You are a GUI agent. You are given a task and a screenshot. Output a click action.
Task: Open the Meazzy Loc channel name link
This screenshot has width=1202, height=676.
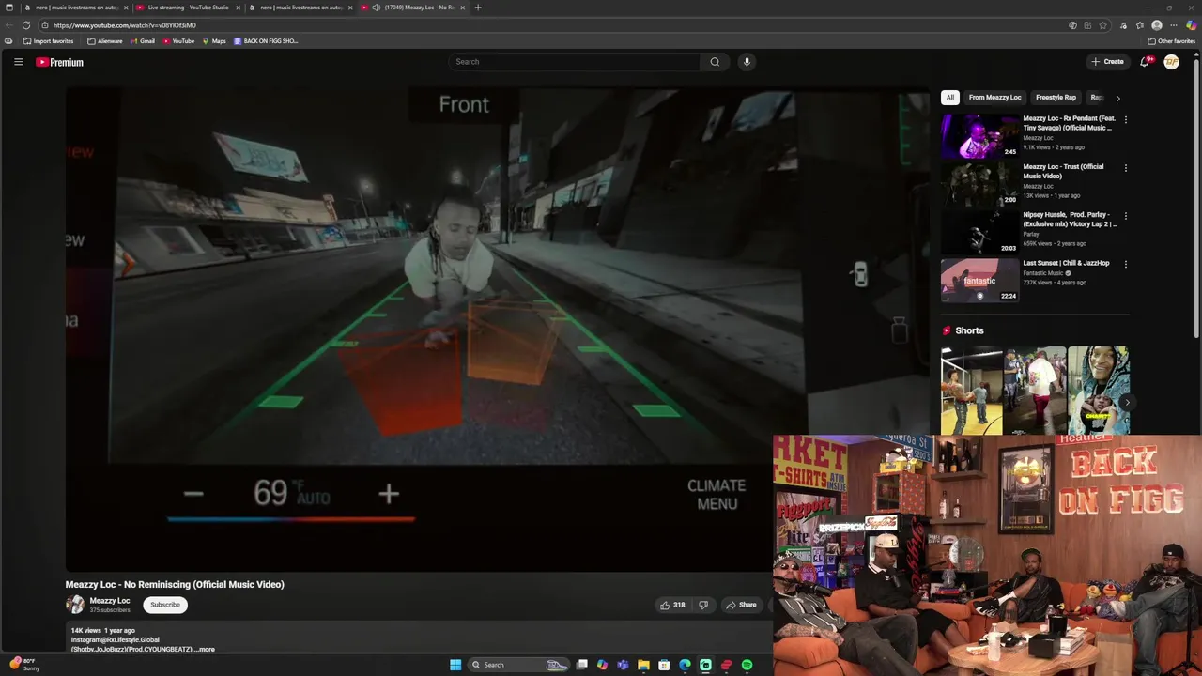pyautogui.click(x=110, y=601)
